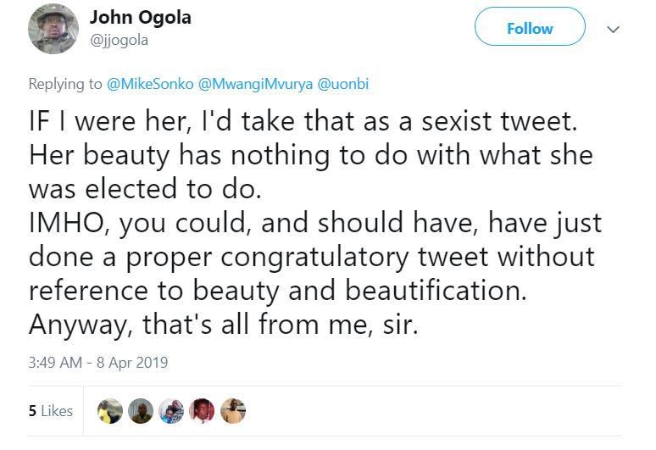656x450 pixels.
Task: Click the line starting with "IMHO, you could"
Action: click(x=314, y=223)
